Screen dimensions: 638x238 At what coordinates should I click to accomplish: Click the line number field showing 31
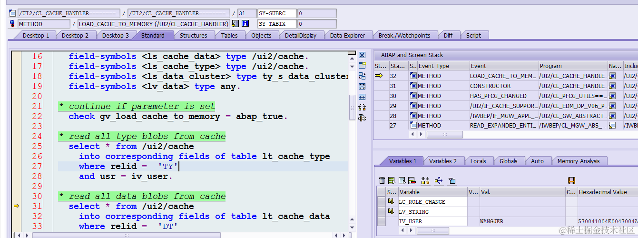[246, 13]
